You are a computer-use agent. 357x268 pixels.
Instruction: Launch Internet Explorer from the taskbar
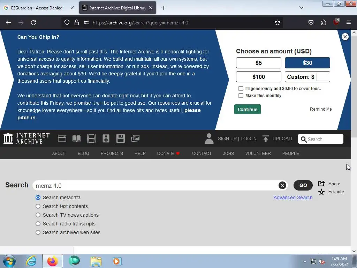31,261
